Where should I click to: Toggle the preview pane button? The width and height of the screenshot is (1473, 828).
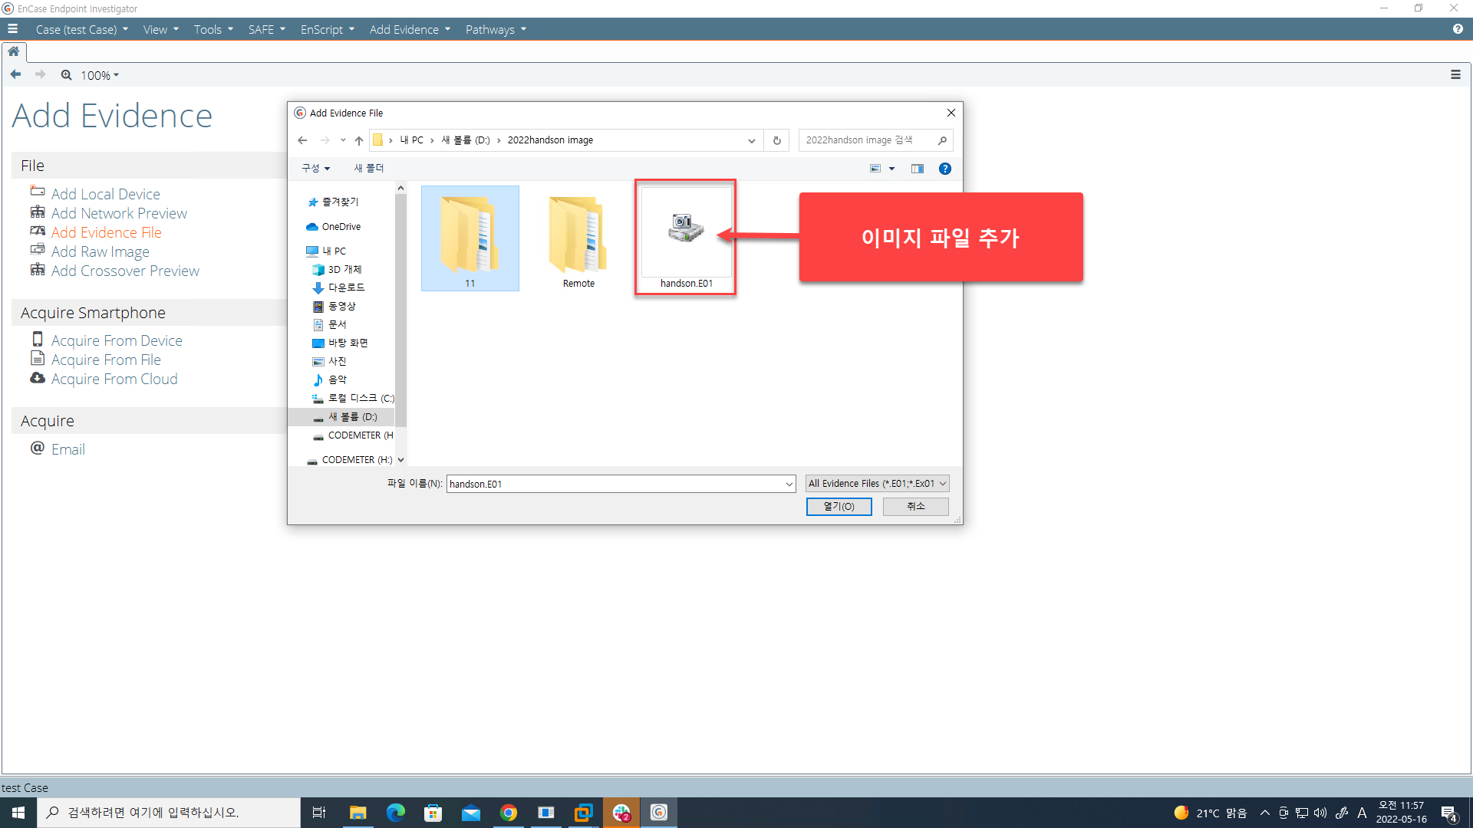coord(918,169)
